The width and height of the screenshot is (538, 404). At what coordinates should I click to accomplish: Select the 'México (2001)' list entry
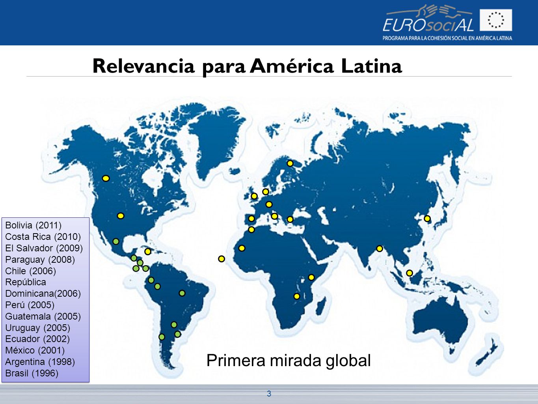(x=35, y=350)
